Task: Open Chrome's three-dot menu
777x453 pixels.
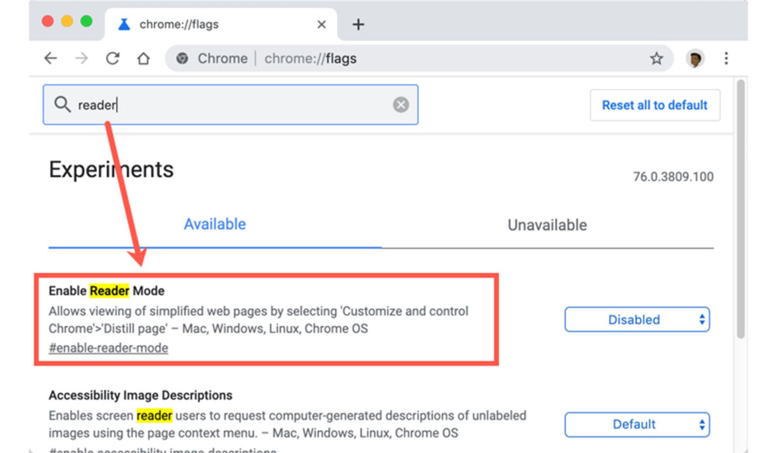Action: [726, 58]
